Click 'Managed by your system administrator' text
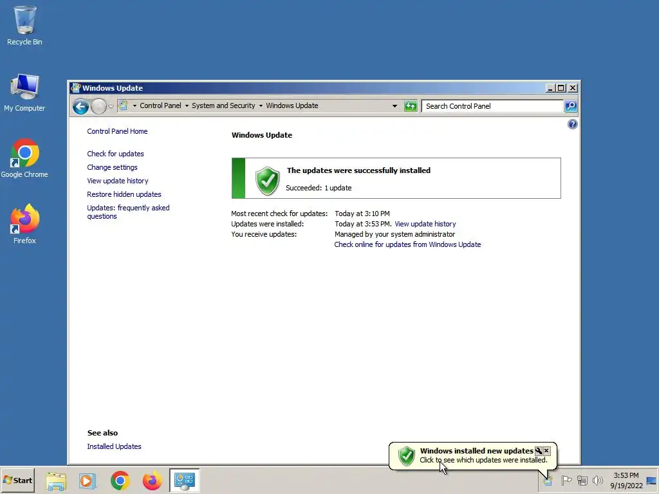 (x=394, y=234)
